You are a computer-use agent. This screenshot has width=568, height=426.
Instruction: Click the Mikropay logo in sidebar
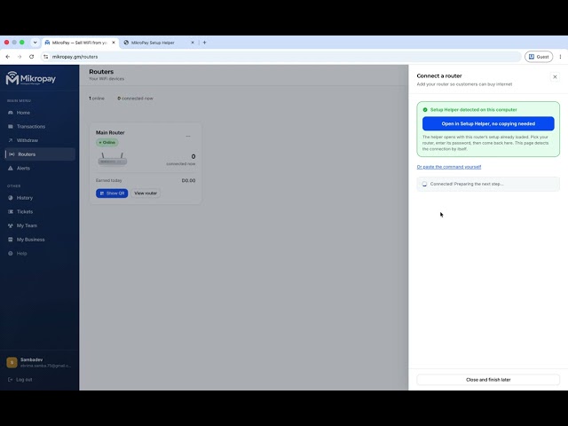tap(31, 78)
